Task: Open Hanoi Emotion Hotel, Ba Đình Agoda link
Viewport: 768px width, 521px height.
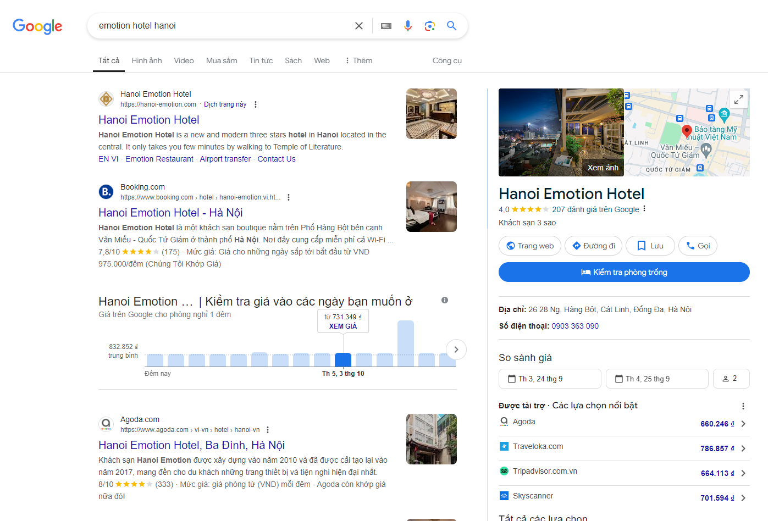Action: click(x=191, y=445)
